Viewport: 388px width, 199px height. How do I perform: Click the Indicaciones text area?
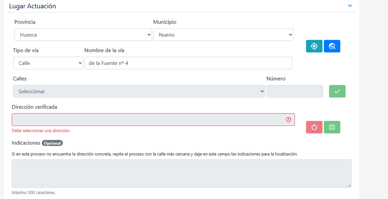pos(181,173)
